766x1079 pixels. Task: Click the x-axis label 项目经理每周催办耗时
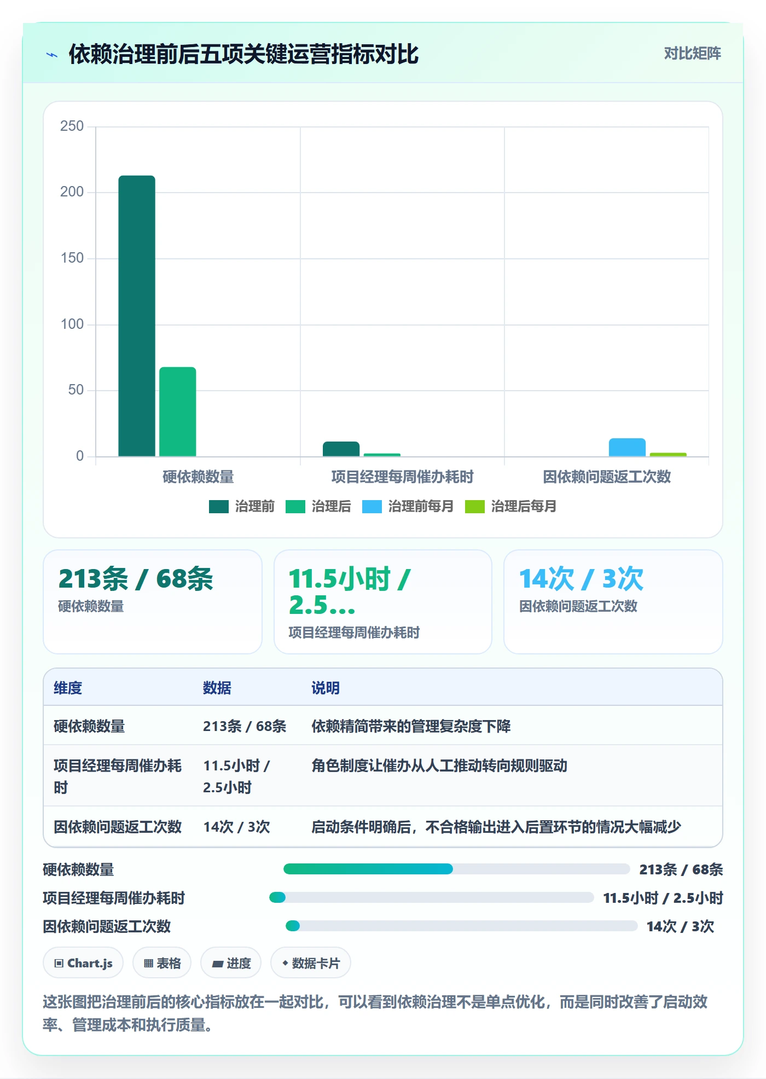coord(402,477)
